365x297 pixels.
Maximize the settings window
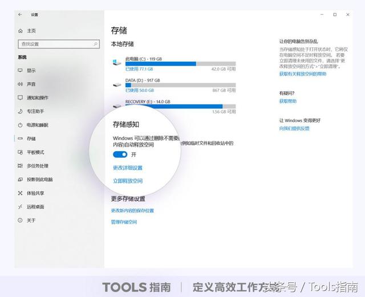[335, 14]
